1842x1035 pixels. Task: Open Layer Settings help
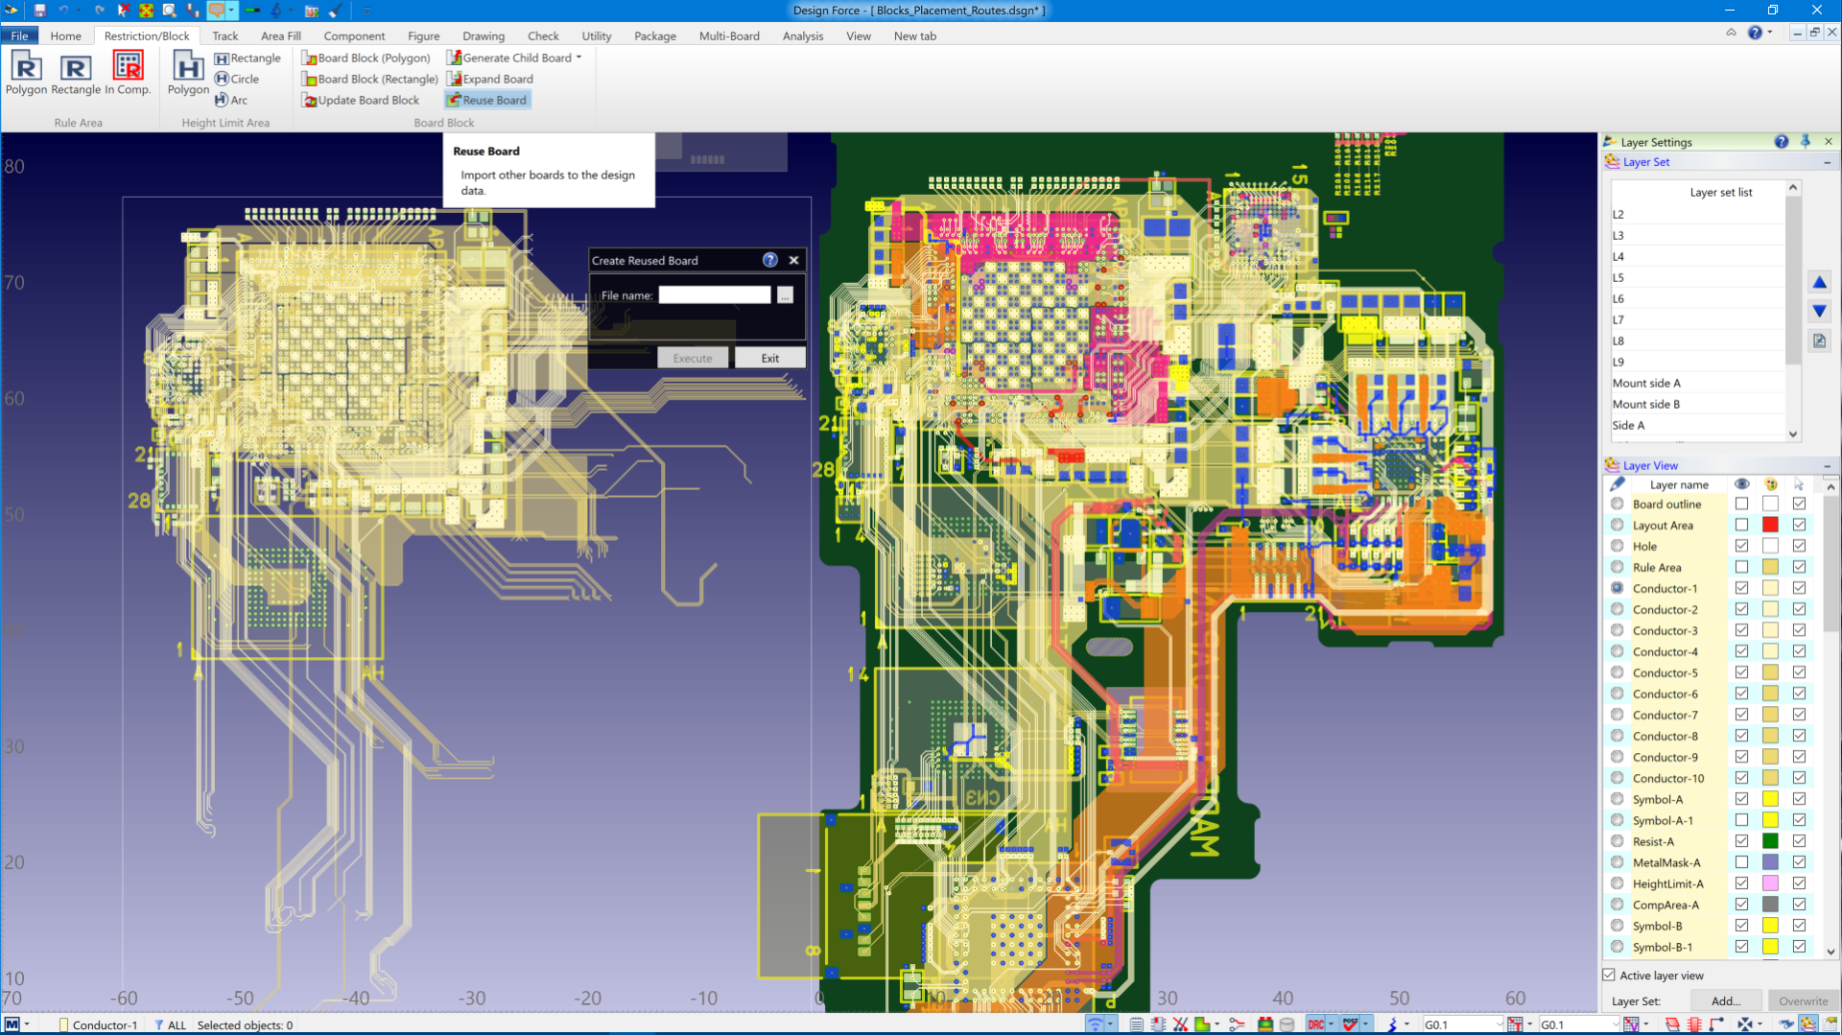(1782, 141)
